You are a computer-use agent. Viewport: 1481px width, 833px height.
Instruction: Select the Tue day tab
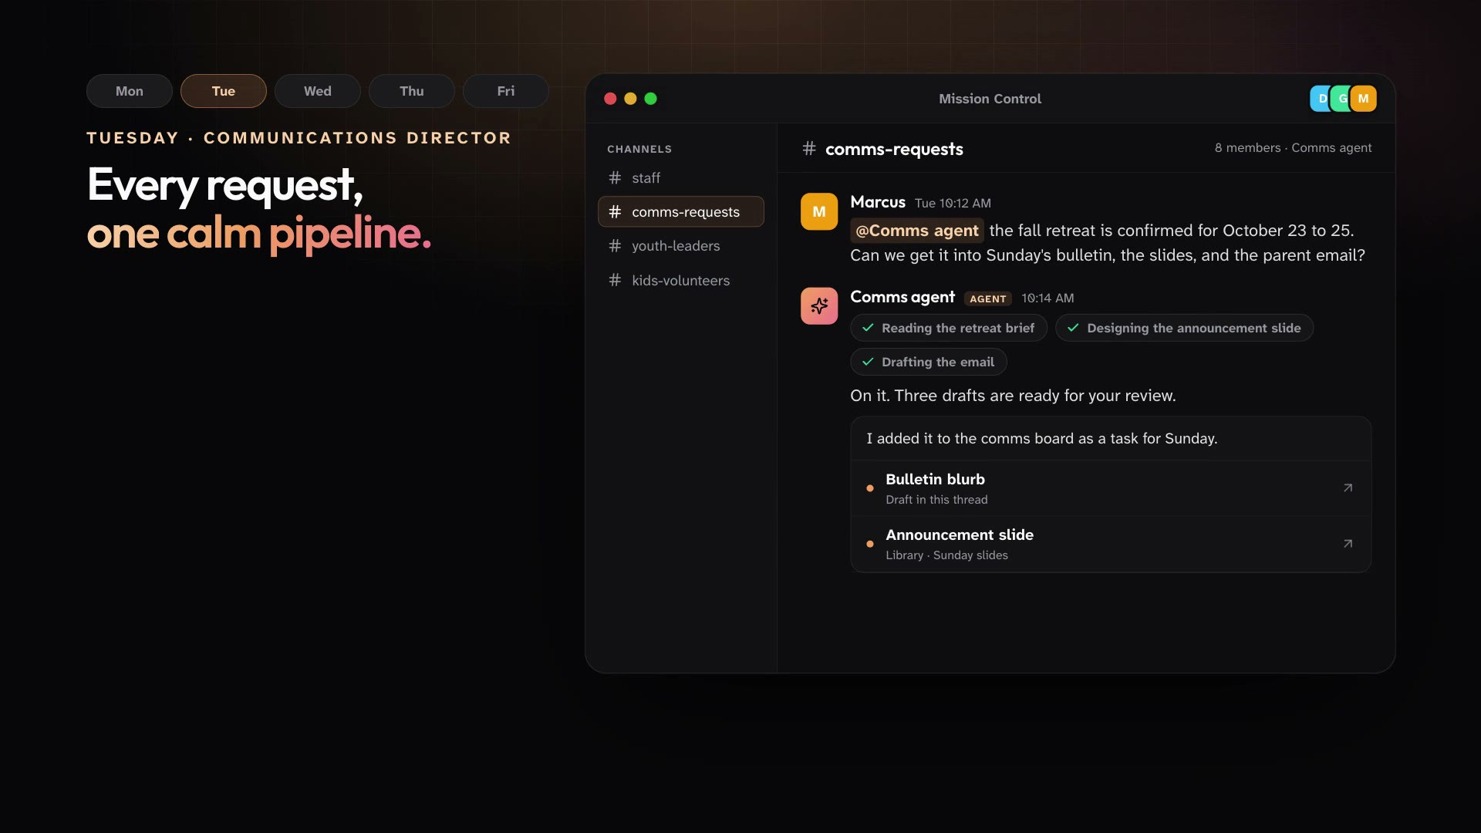pos(224,91)
